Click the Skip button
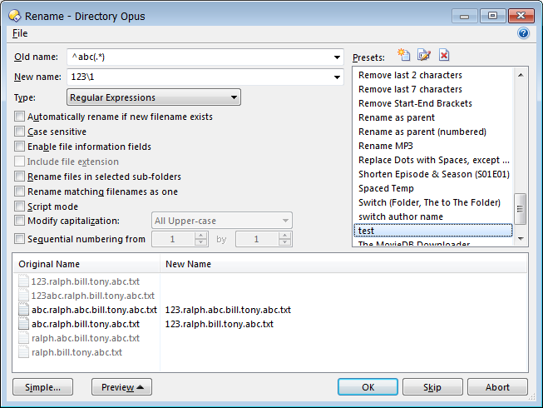Image resolution: width=543 pixels, height=408 pixels. (x=432, y=387)
